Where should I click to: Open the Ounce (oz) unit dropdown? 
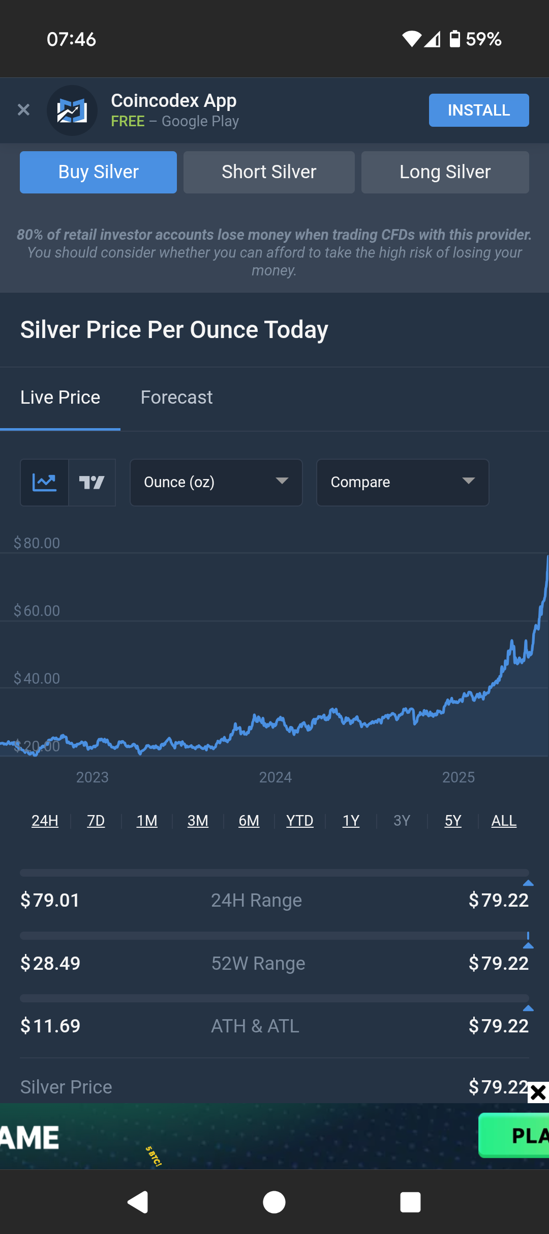pos(216,482)
